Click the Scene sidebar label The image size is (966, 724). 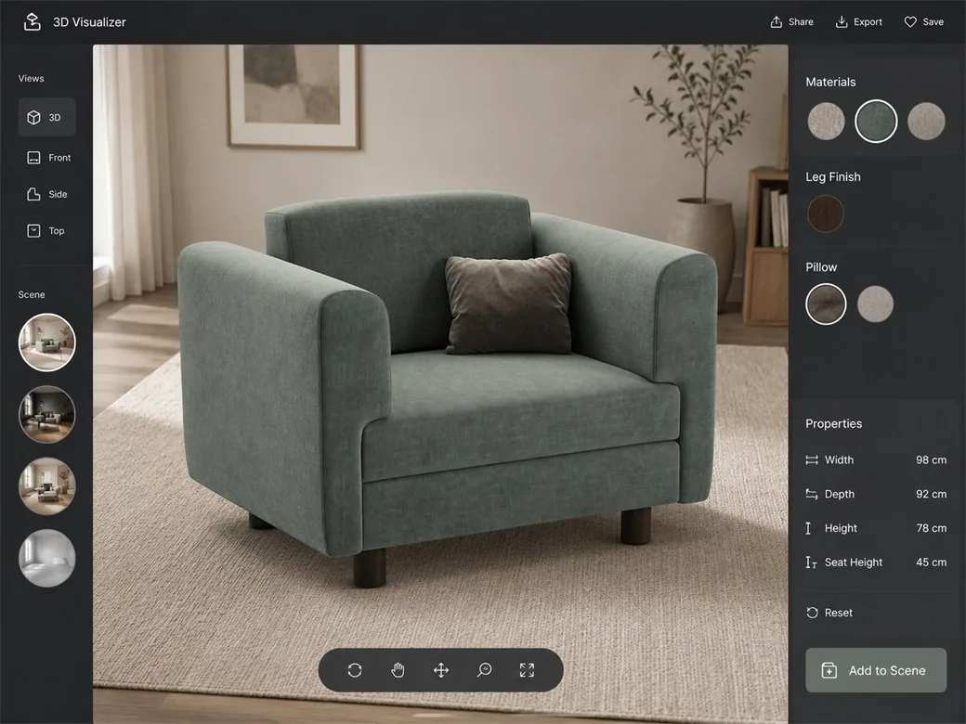(x=32, y=294)
